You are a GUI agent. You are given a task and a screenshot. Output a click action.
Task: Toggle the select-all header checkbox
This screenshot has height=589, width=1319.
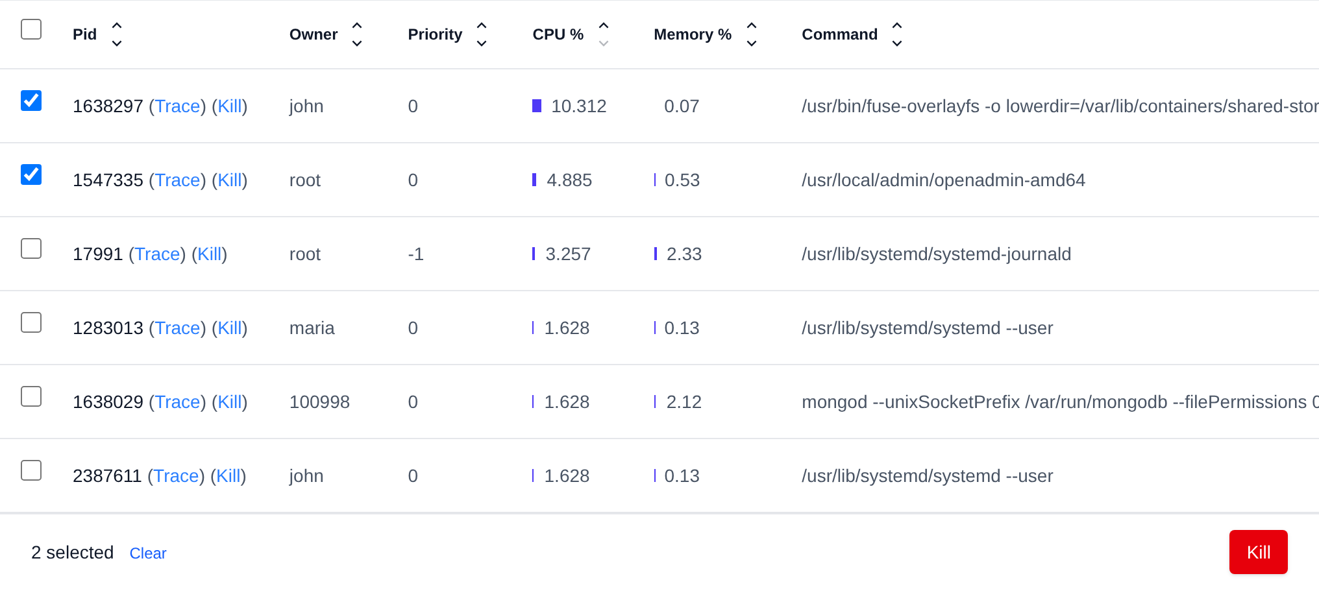click(31, 29)
